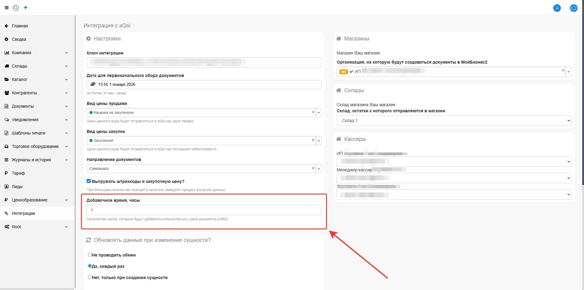The width and height of the screenshot is (584, 290).
Task: Toggle Выгружать штрихкоды и закупочную цену checkbox
Action: click(89, 181)
